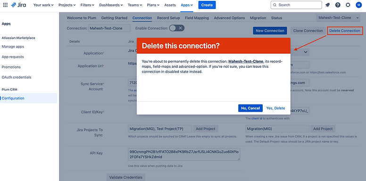The height and width of the screenshot is (181, 366).
Task: Switch to Welcome to Plum tab
Action: [x=82, y=18]
